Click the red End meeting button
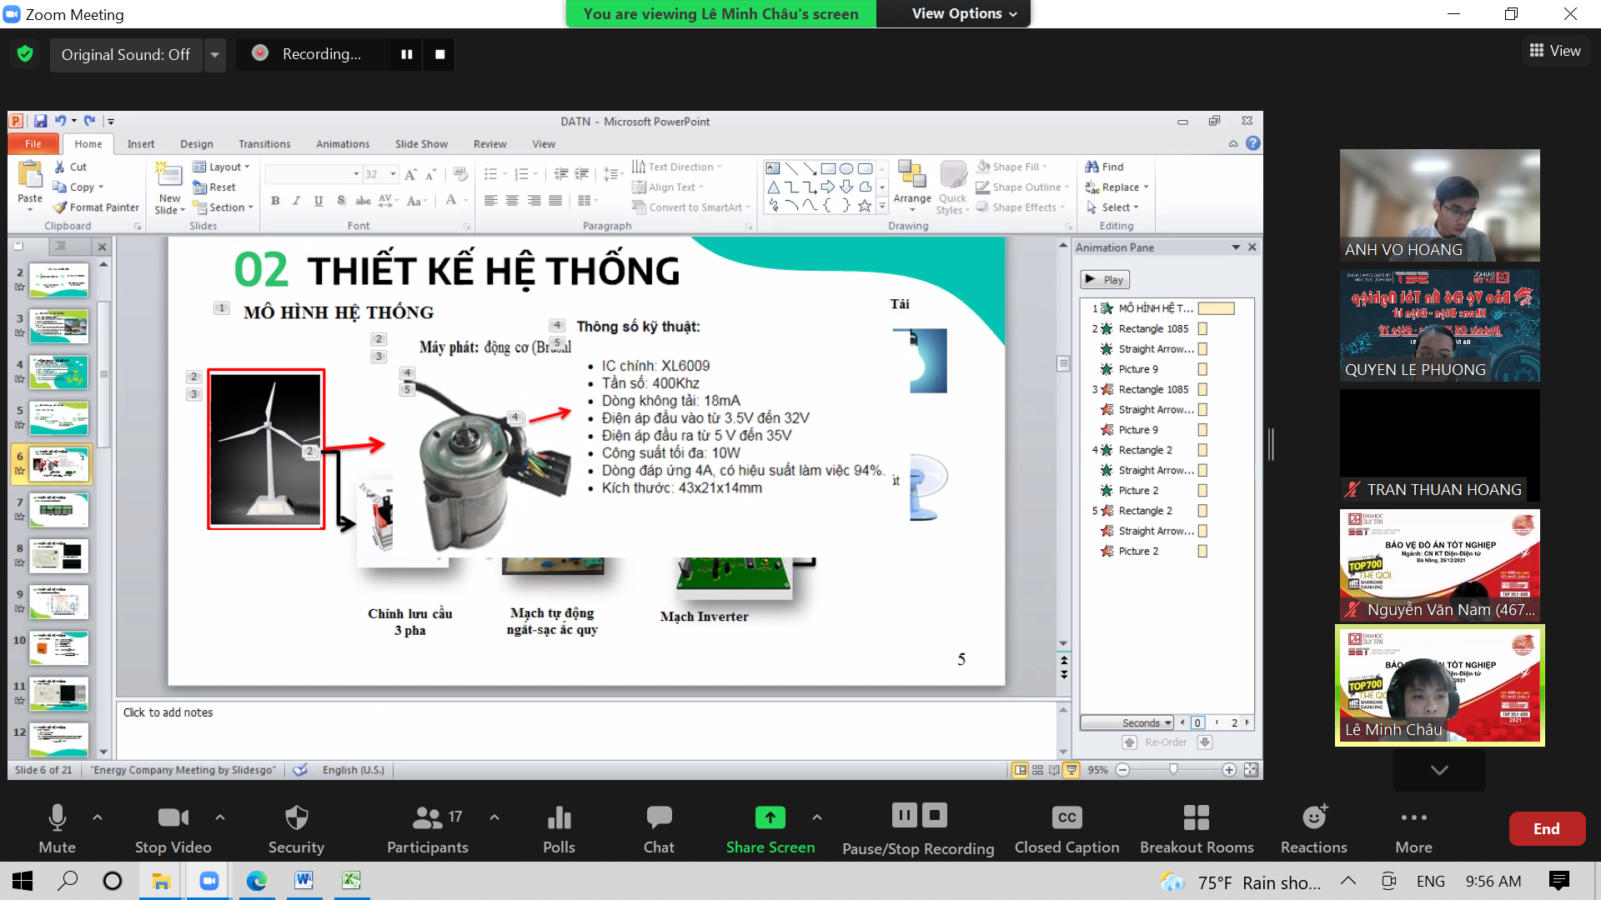The height and width of the screenshot is (900, 1601). (x=1546, y=828)
